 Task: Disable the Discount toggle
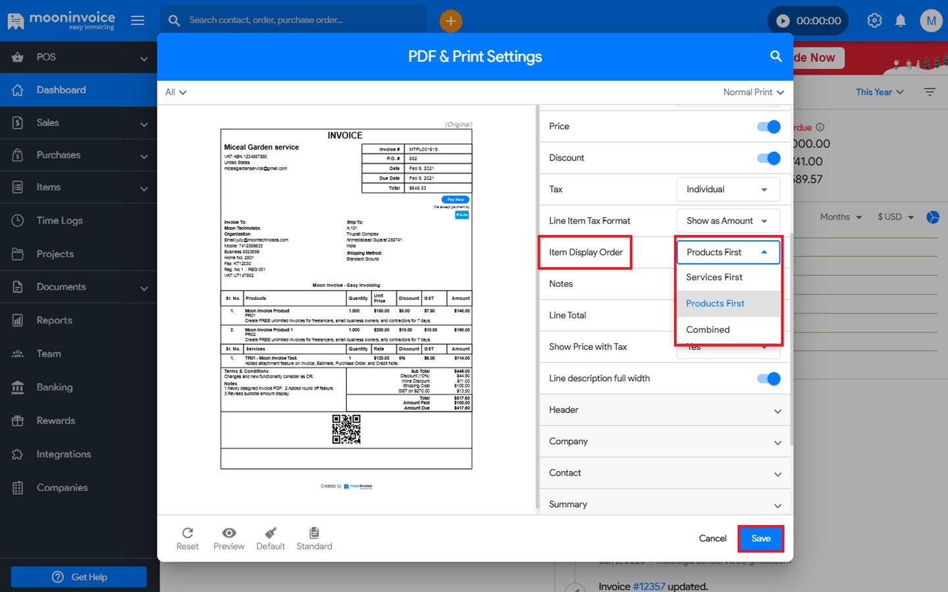[768, 158]
